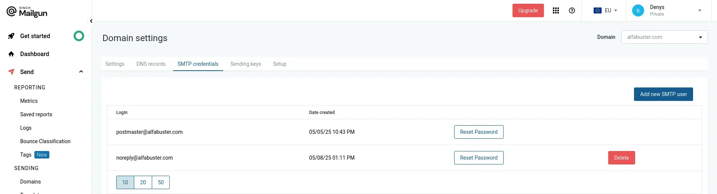Click the Mailgun logo
The height and width of the screenshot is (194, 717).
[x=27, y=12]
